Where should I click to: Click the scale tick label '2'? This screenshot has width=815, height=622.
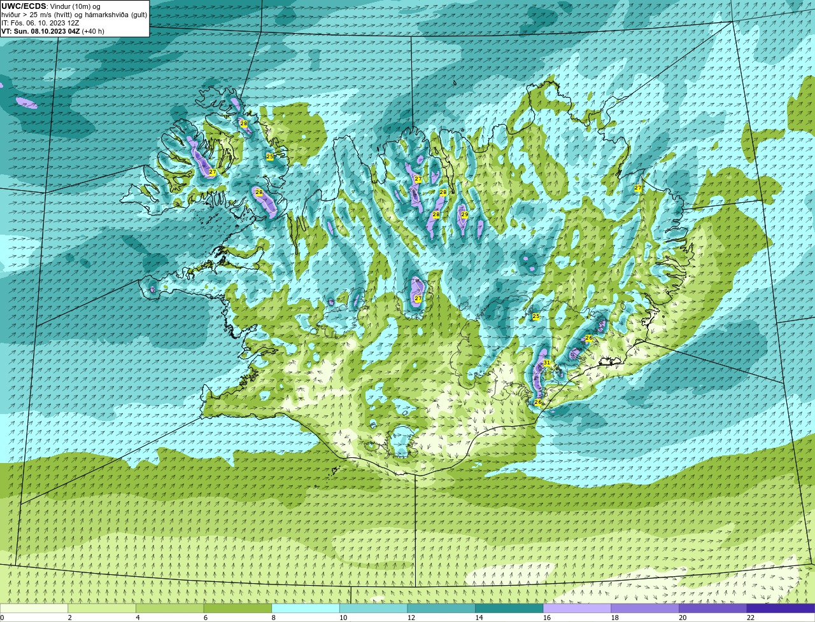tap(69, 618)
